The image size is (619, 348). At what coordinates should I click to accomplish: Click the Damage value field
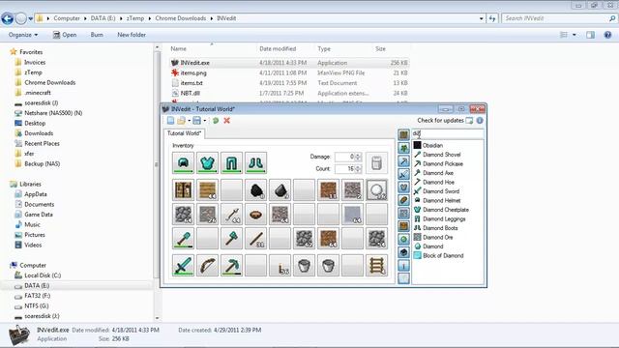tap(344, 157)
